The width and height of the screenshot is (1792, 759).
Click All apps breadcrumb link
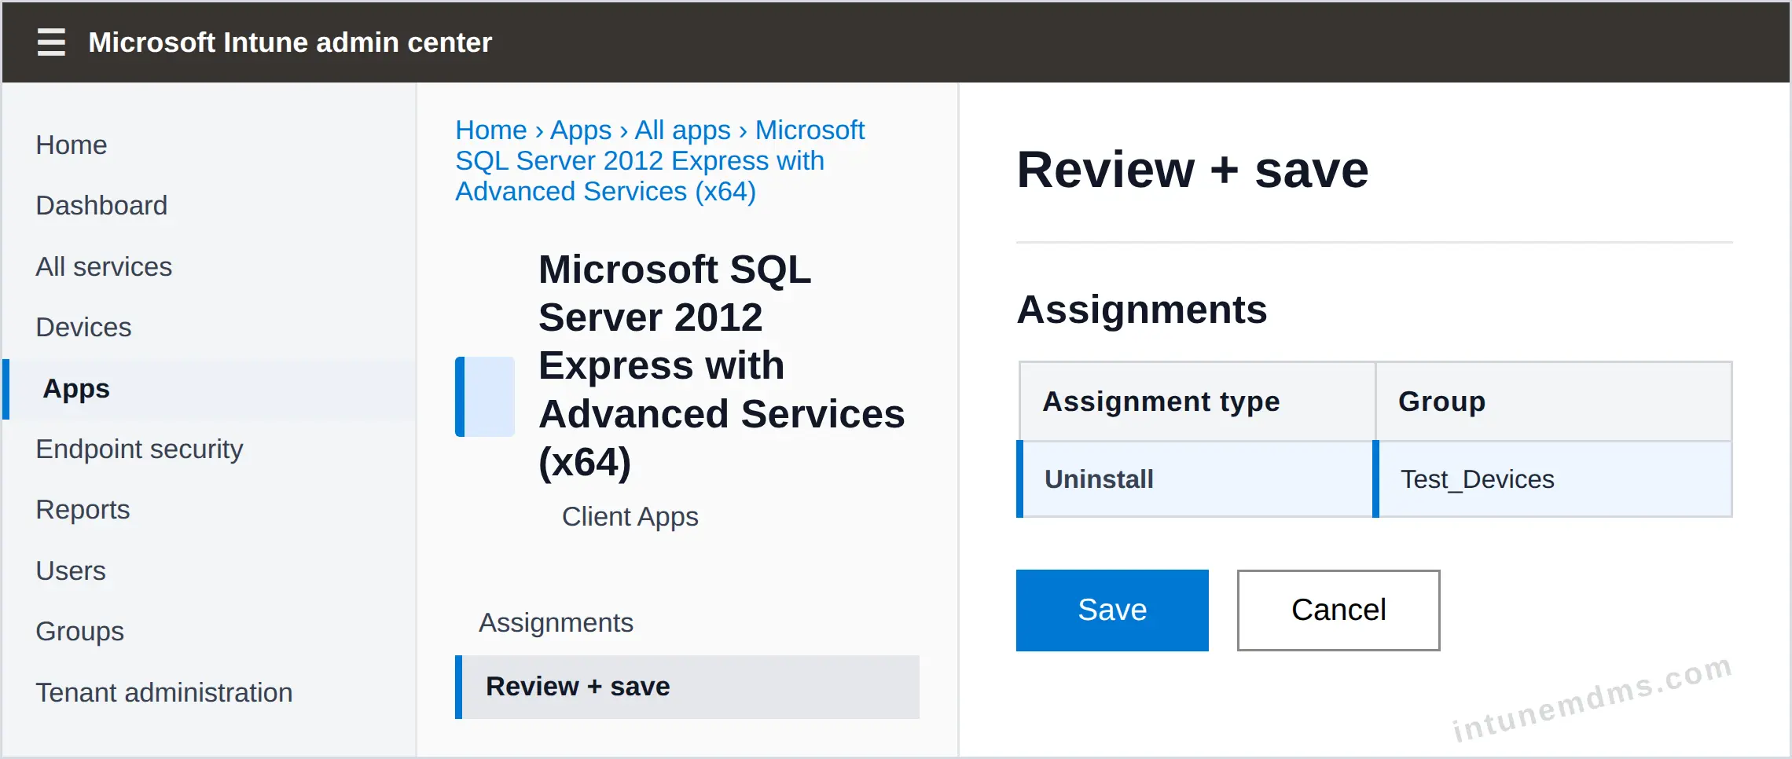683,130
